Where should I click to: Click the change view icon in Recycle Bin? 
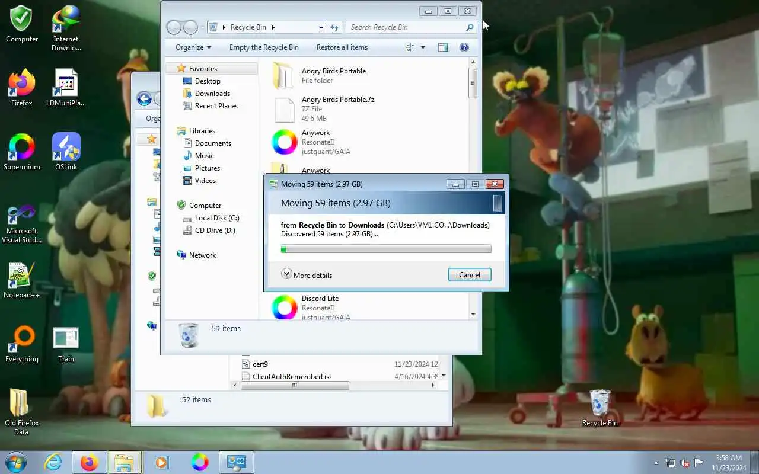tap(410, 47)
